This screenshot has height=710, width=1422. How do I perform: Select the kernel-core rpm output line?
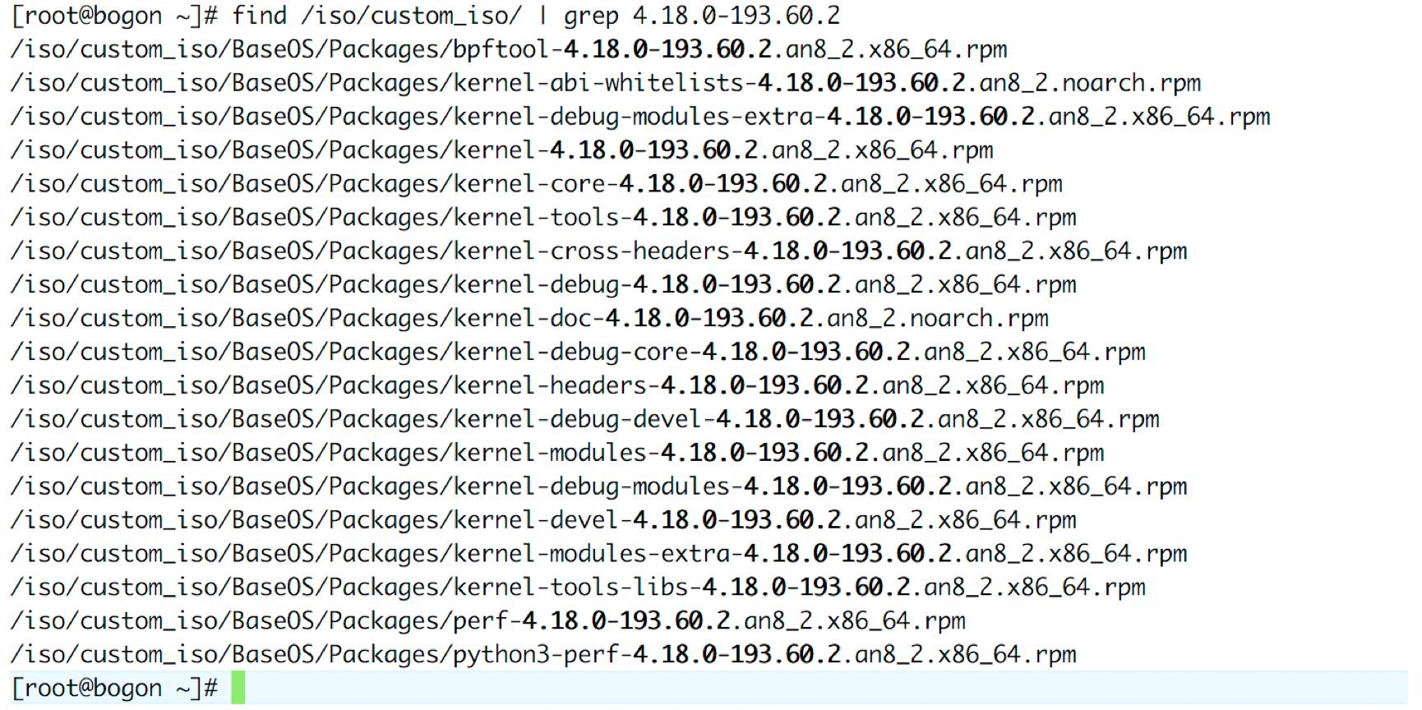[537, 184]
